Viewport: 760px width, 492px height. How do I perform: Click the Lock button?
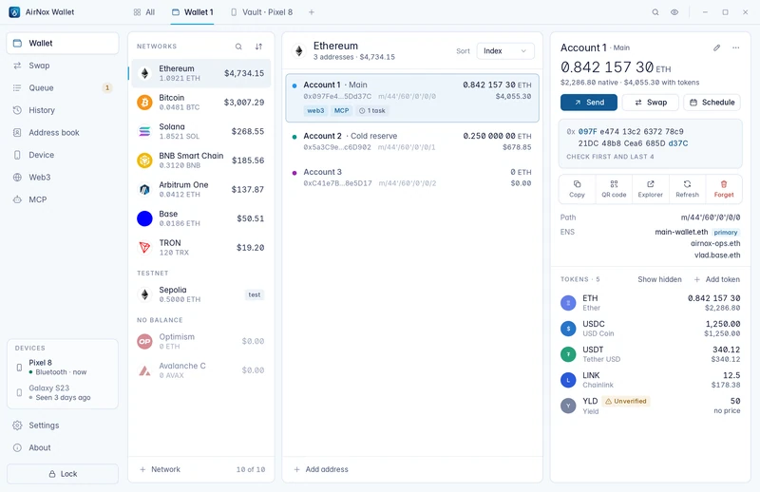(63, 474)
